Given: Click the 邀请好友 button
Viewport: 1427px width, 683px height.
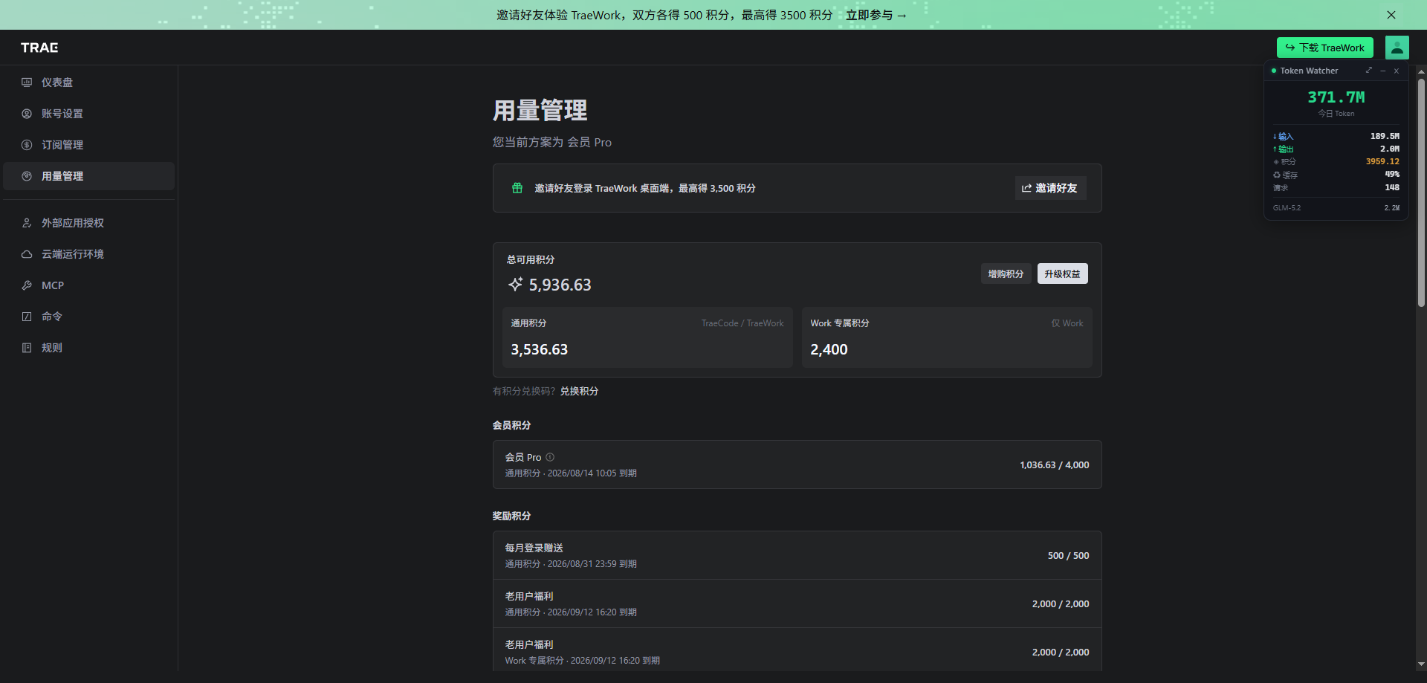Looking at the screenshot, I should [x=1050, y=188].
